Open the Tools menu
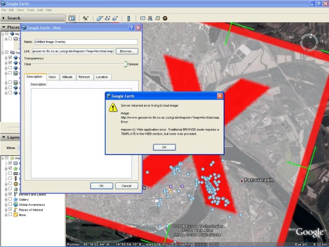The height and width of the screenshot is (247, 329). click(30, 10)
